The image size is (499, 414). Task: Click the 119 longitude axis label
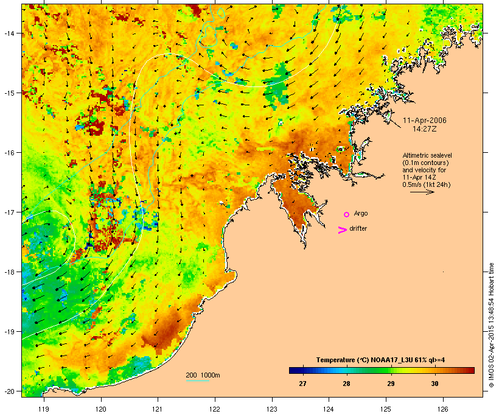click(x=44, y=409)
